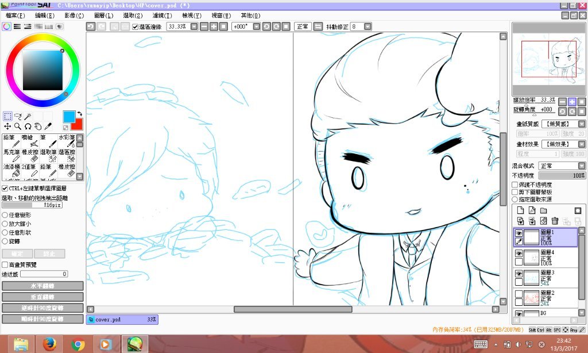Screen dimensions: 588x353
Task: Click the toolbar zoom out minus button
Action: point(204,26)
